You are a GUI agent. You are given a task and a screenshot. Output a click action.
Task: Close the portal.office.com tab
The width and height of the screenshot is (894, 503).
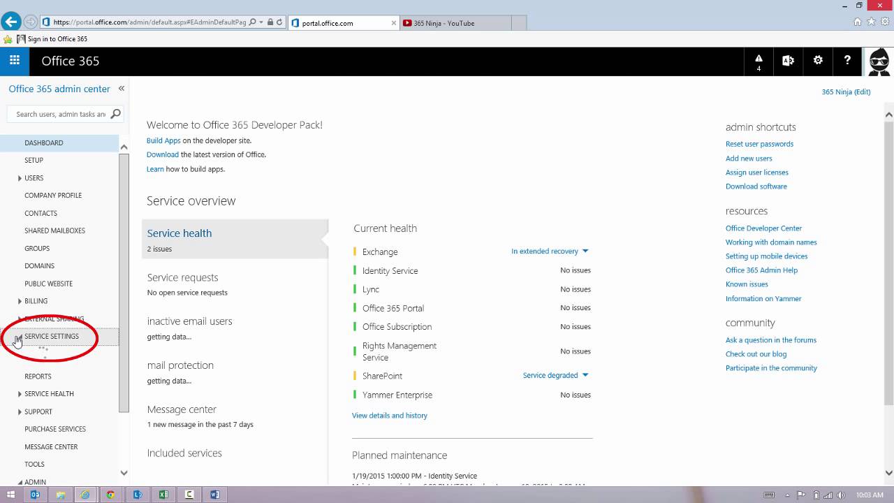(x=394, y=23)
